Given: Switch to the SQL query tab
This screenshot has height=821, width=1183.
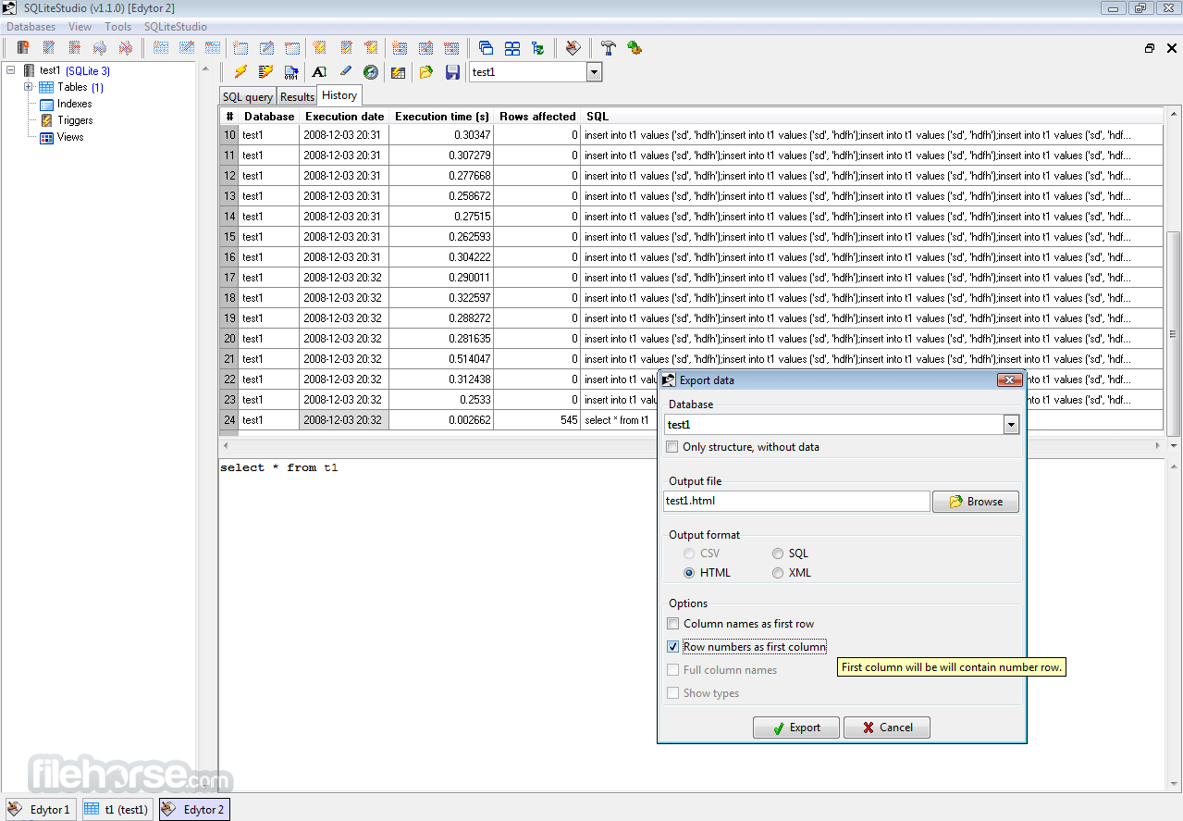Looking at the screenshot, I should pyautogui.click(x=248, y=96).
